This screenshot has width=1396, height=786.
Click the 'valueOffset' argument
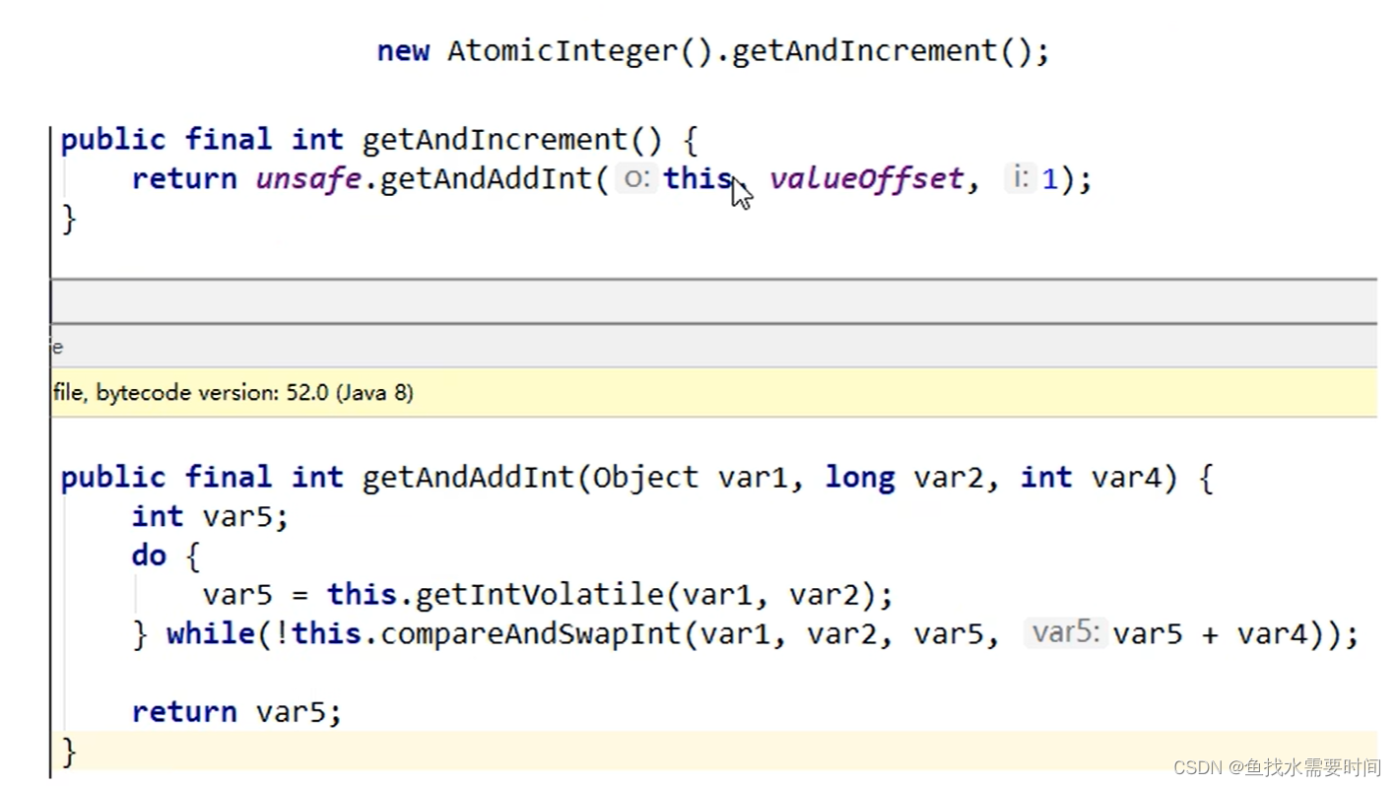tap(866, 180)
